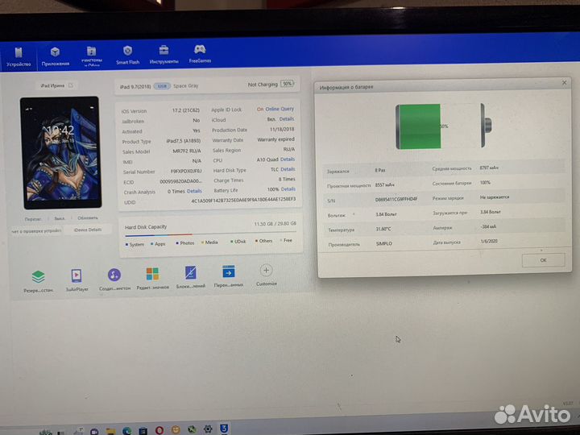
Task: Open Settings gear in the taskbar
Action: tap(208, 429)
